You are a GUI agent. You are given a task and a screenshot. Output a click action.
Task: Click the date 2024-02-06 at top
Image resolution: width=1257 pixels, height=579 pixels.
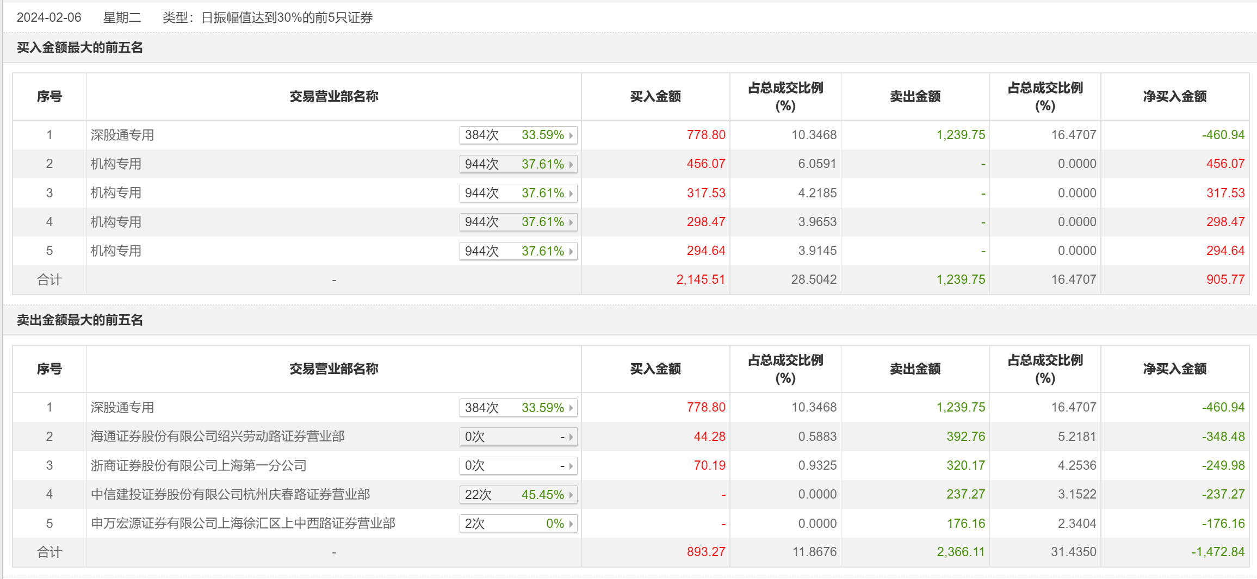tap(49, 18)
